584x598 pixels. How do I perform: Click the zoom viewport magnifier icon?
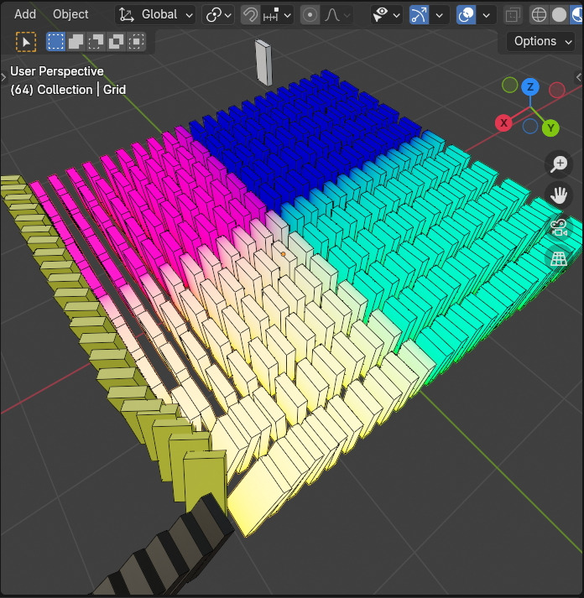pyautogui.click(x=559, y=164)
